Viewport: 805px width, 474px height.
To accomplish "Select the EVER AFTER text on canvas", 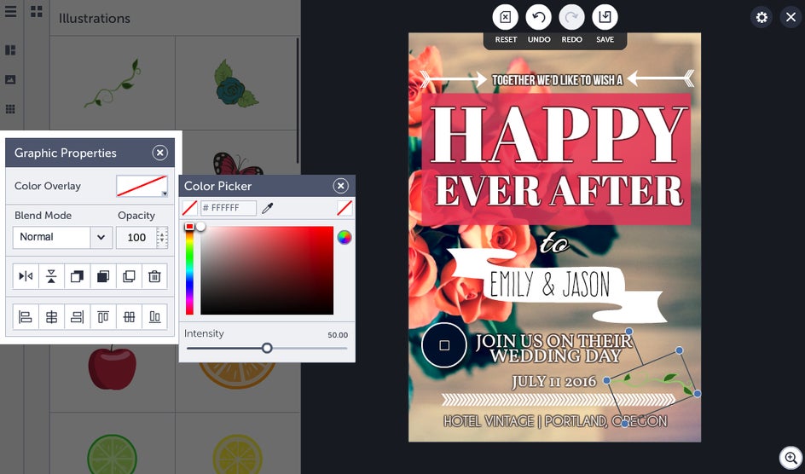I will click(x=559, y=190).
